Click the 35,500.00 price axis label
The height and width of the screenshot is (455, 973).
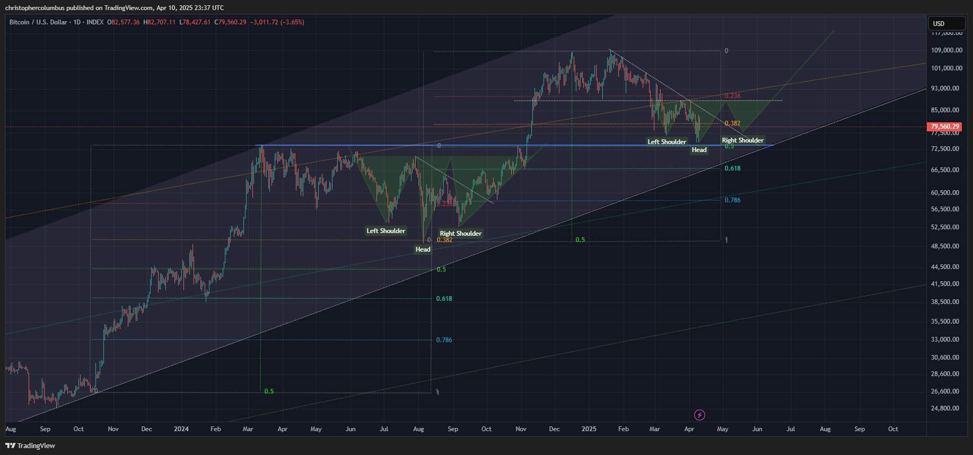(945, 322)
